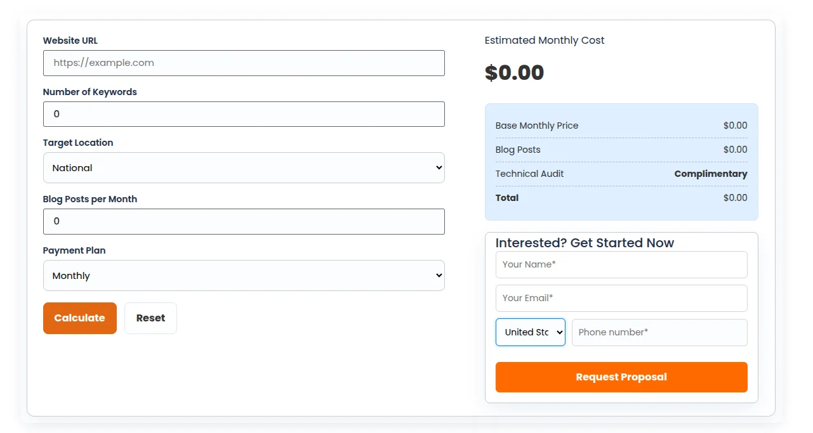Click the Your Name field

(x=621, y=264)
